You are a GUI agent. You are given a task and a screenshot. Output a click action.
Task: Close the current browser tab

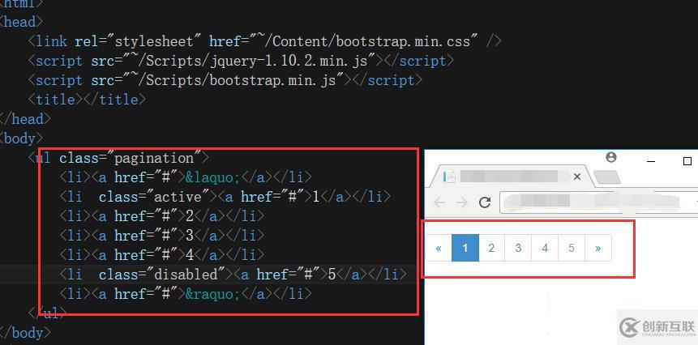577,177
